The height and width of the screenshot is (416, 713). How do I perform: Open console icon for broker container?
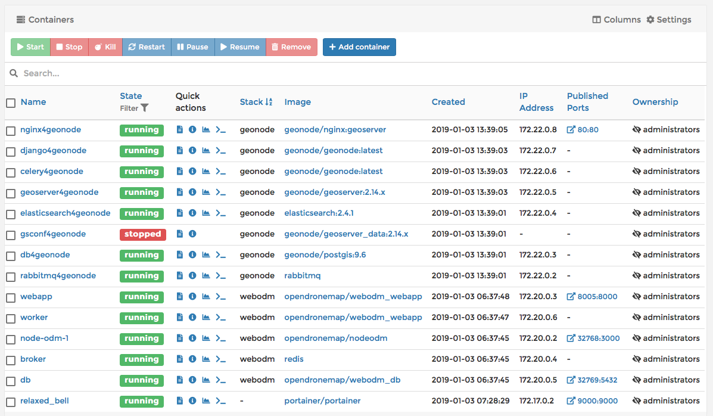pyautogui.click(x=220, y=359)
